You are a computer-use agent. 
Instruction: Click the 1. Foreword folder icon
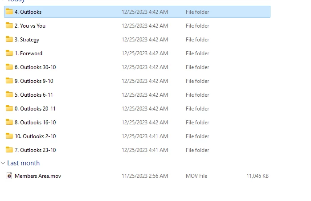tap(9, 53)
